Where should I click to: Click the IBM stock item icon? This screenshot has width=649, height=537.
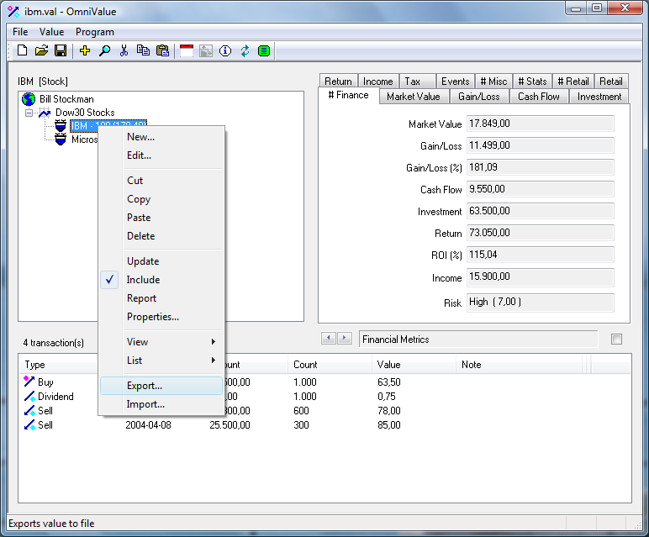point(61,126)
